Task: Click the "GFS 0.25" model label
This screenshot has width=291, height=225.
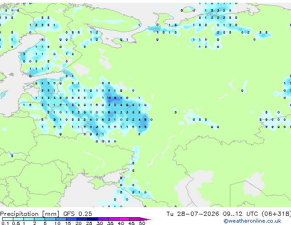Action: (78, 214)
